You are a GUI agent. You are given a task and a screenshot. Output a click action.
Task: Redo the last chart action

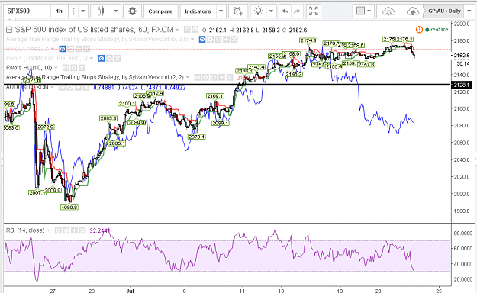pyautogui.click(x=297, y=11)
